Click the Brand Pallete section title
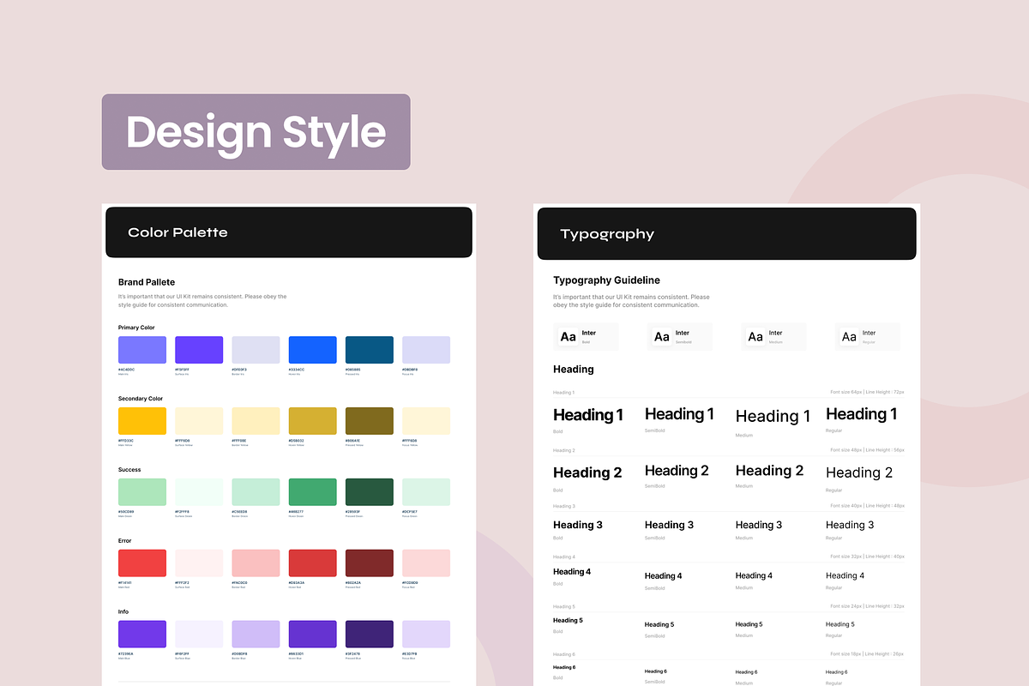This screenshot has height=686, width=1029. 147,282
